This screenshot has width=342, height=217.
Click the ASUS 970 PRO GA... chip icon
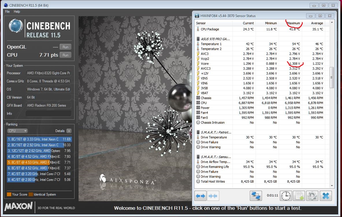tap(198, 39)
